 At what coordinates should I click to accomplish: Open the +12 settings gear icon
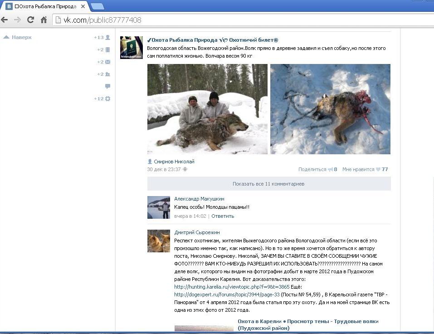tap(107, 98)
